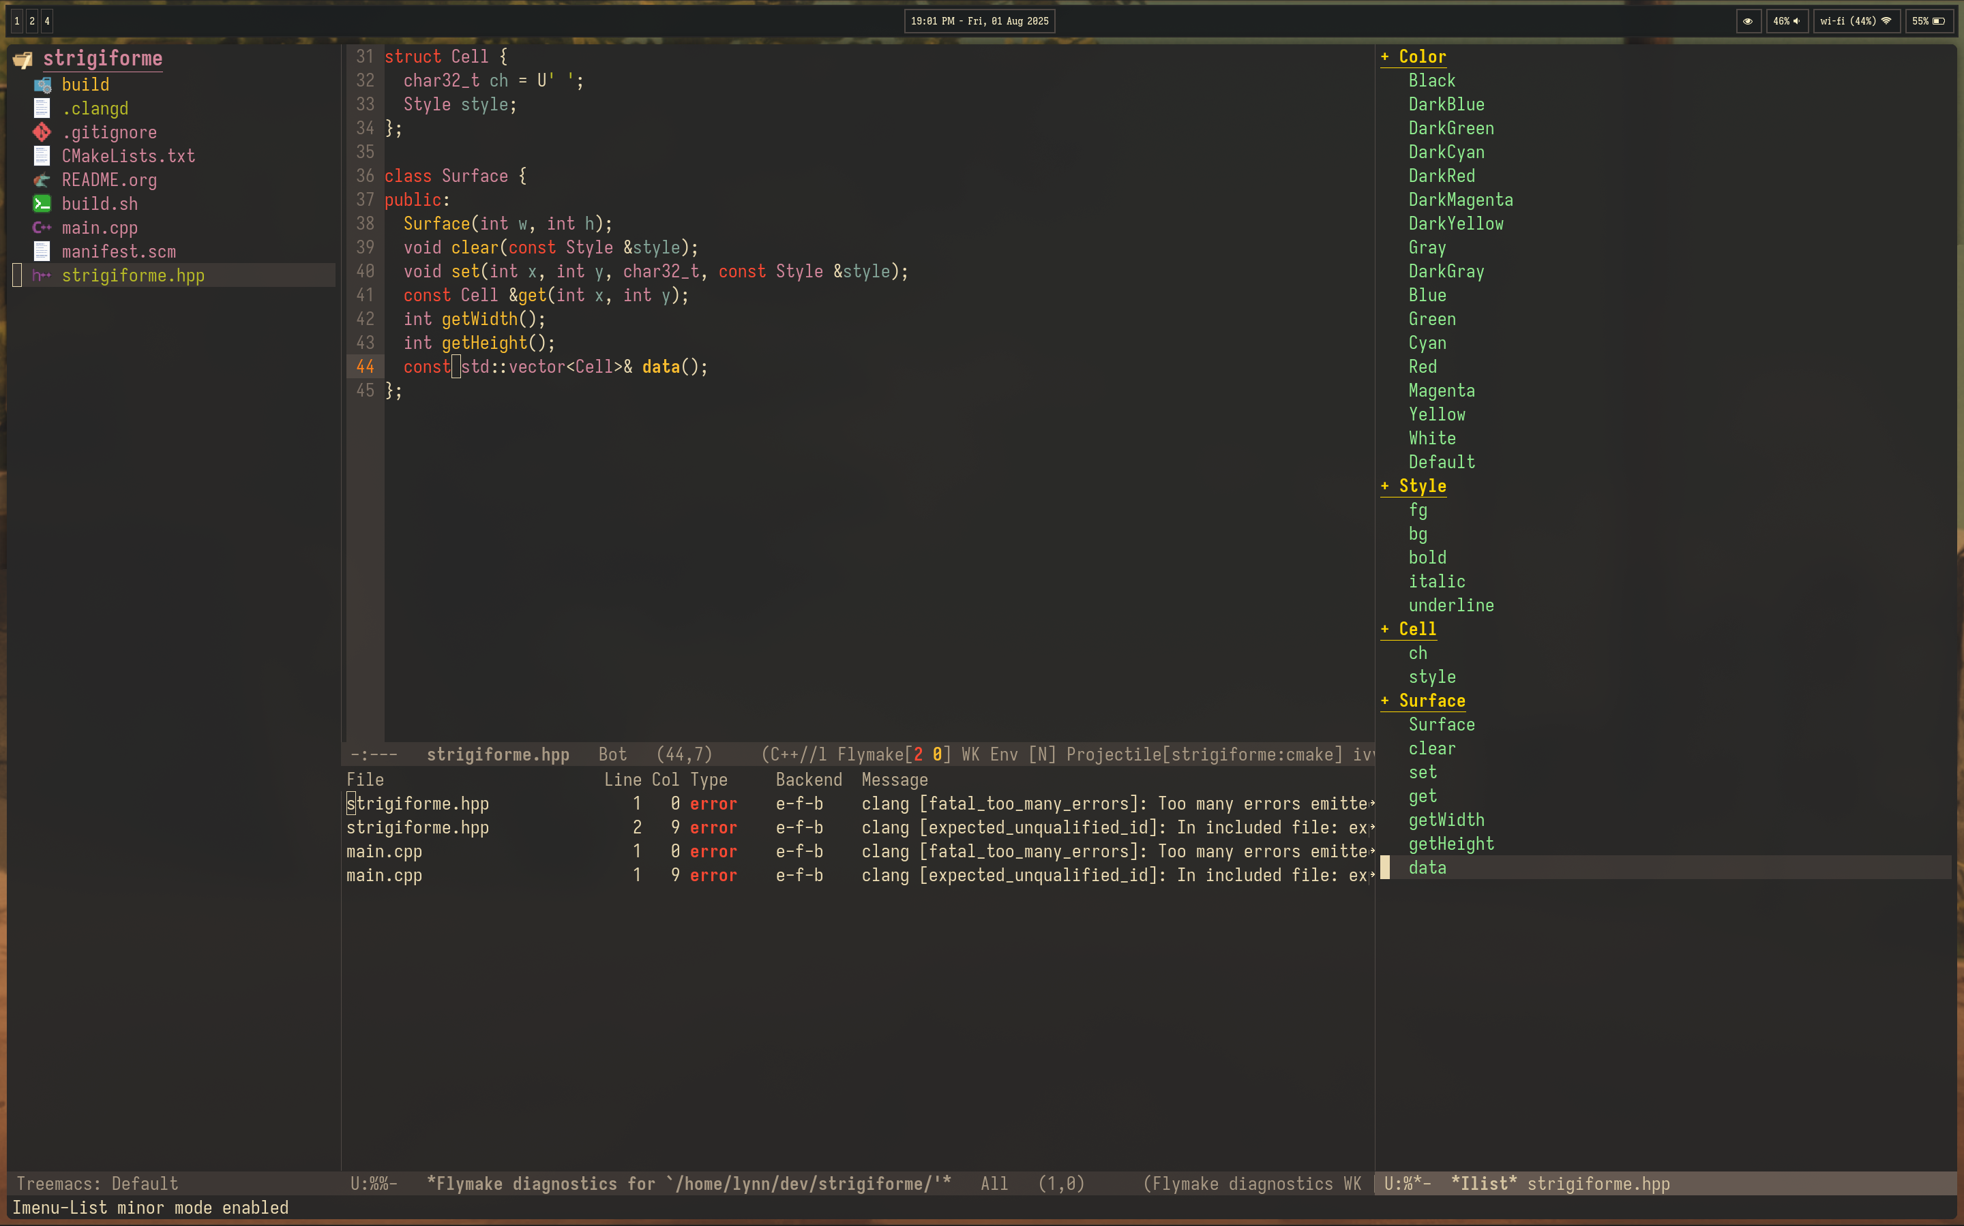Switch to workspace 4
1964x1226 pixels.
(x=47, y=21)
